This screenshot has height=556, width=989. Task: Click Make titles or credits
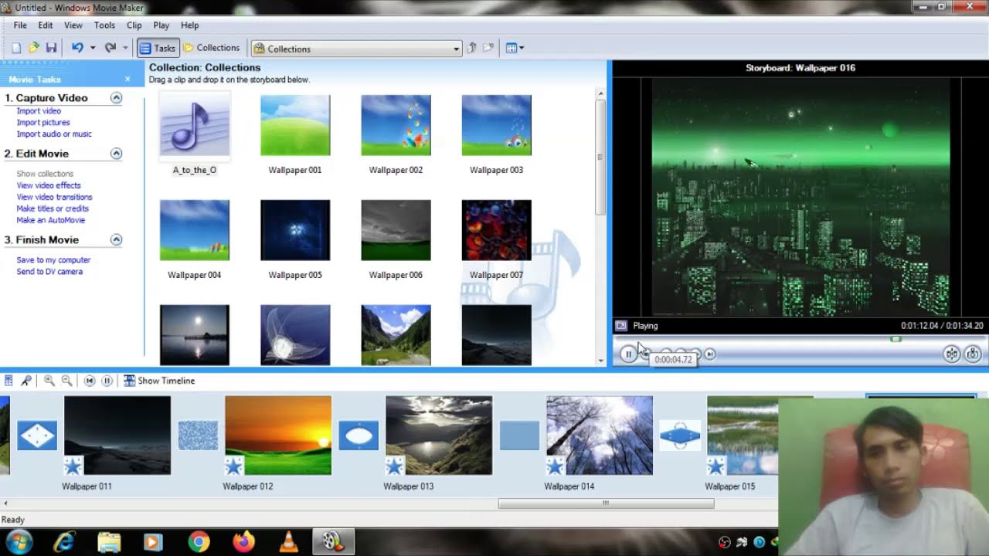point(53,208)
